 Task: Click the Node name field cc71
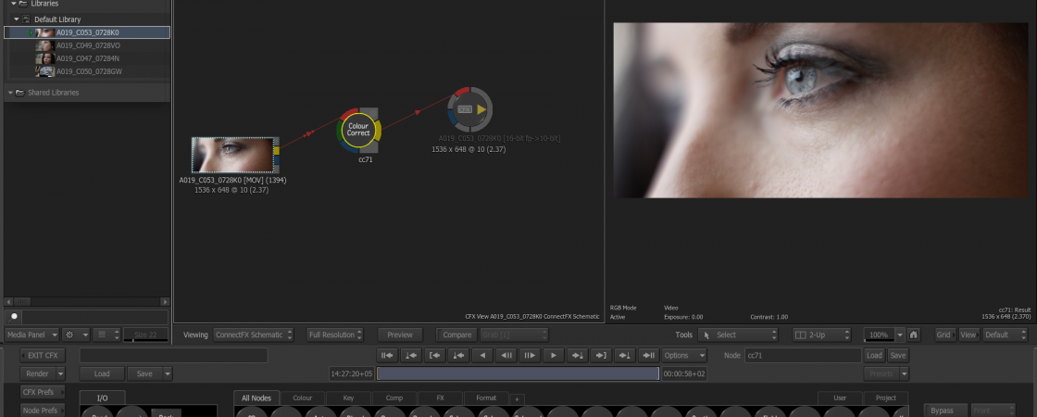pyautogui.click(x=803, y=356)
